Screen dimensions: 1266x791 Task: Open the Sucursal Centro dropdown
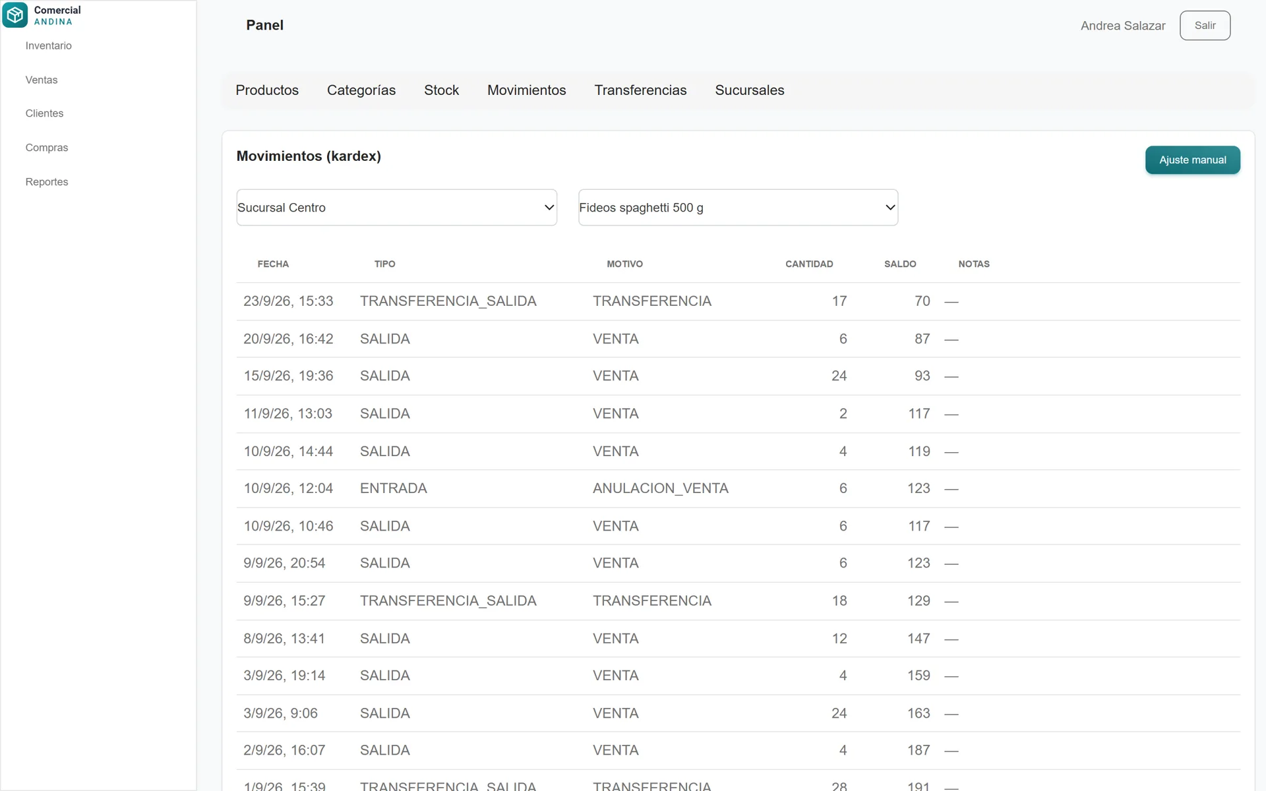(396, 208)
